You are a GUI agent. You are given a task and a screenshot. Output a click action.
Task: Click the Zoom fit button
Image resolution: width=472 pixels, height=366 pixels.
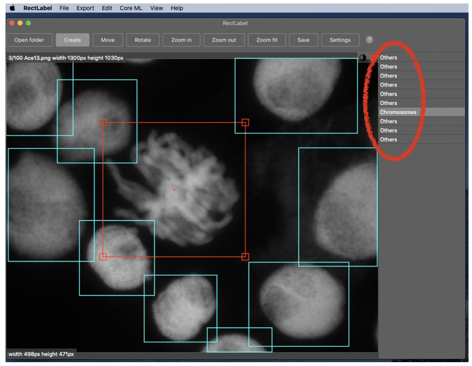tap(267, 40)
